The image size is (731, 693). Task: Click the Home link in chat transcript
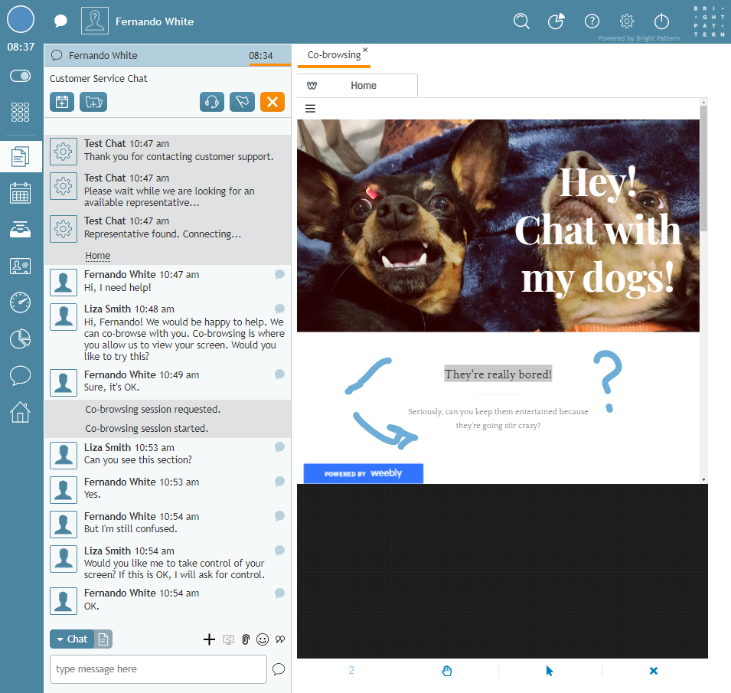coord(97,256)
